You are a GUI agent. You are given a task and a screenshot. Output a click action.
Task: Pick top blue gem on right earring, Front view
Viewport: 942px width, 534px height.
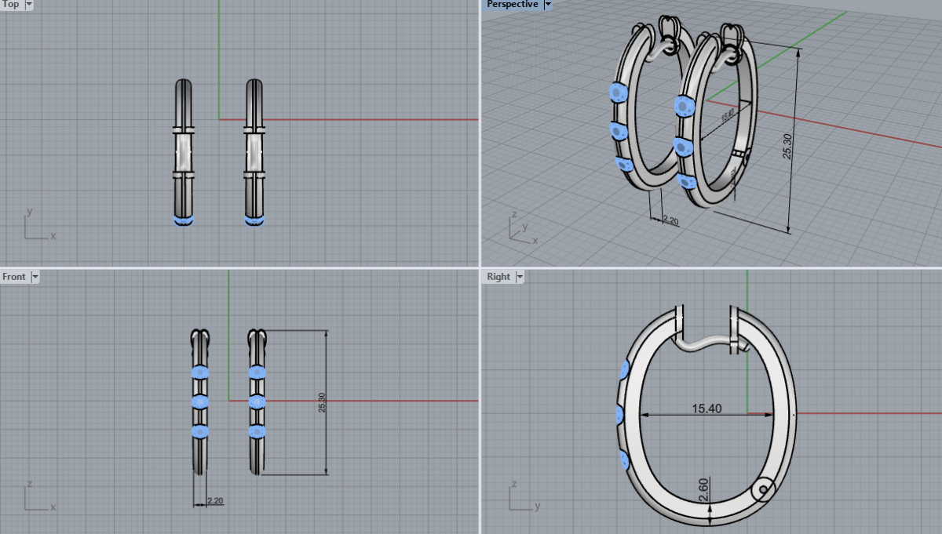(257, 372)
